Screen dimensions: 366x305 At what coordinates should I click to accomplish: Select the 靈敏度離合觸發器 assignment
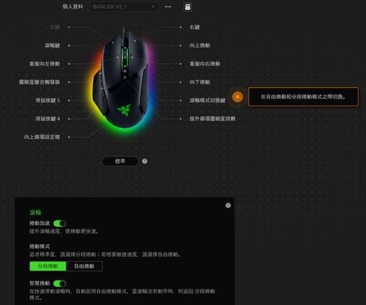(40, 82)
